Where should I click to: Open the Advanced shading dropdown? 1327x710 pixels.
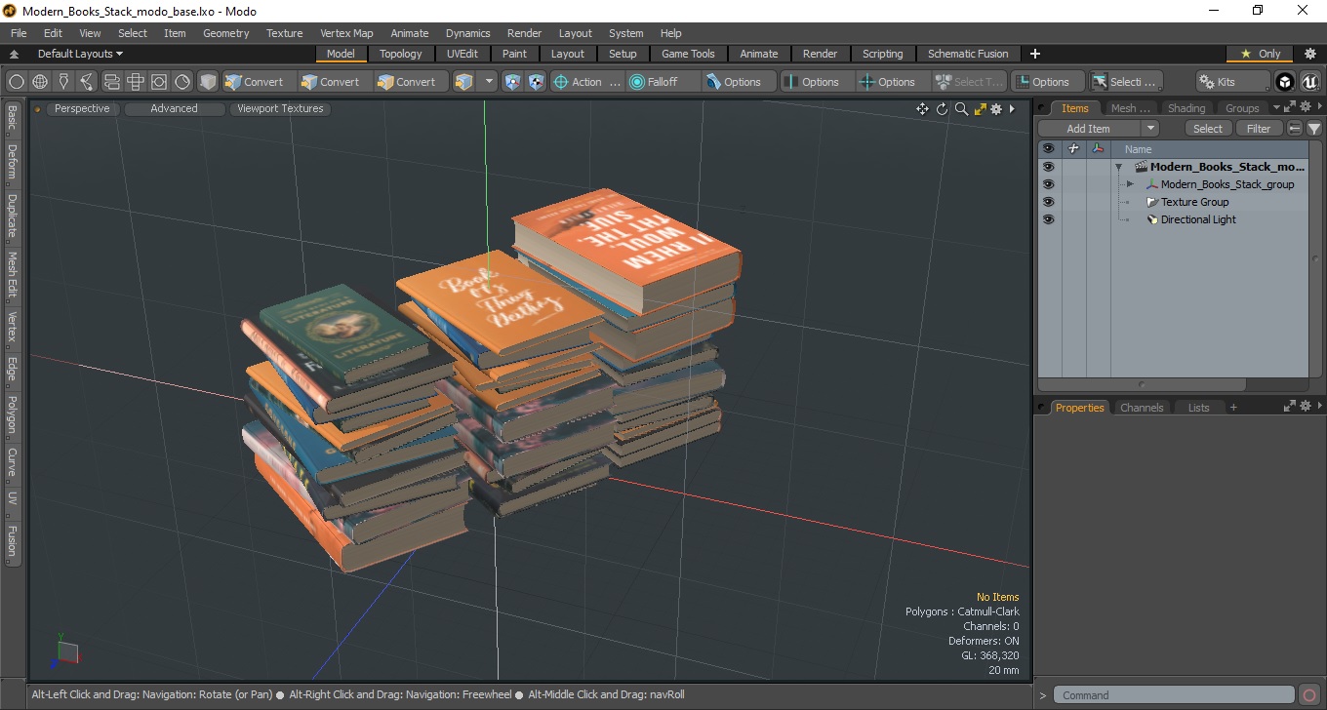point(174,109)
